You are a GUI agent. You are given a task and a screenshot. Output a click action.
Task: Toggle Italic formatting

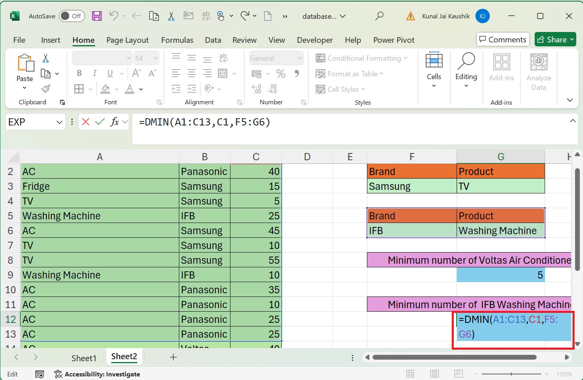94,73
